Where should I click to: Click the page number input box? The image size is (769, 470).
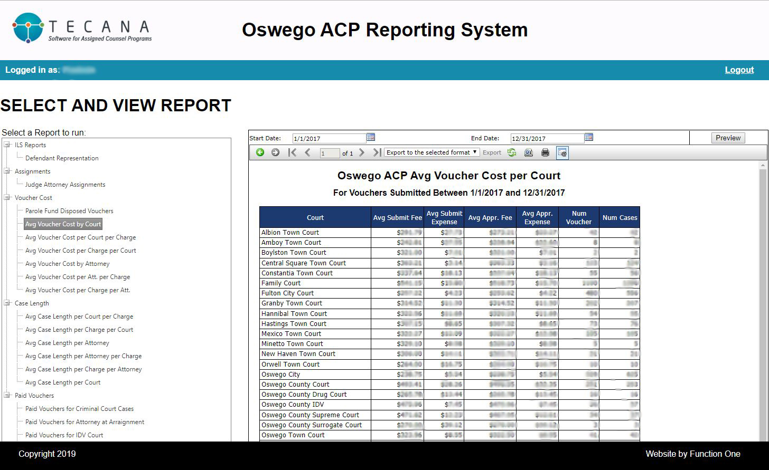point(330,153)
